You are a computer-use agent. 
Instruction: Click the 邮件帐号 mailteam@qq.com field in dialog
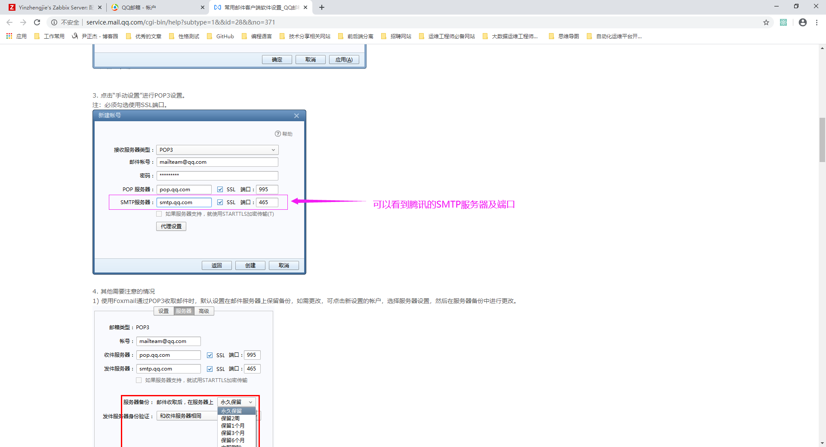point(217,162)
